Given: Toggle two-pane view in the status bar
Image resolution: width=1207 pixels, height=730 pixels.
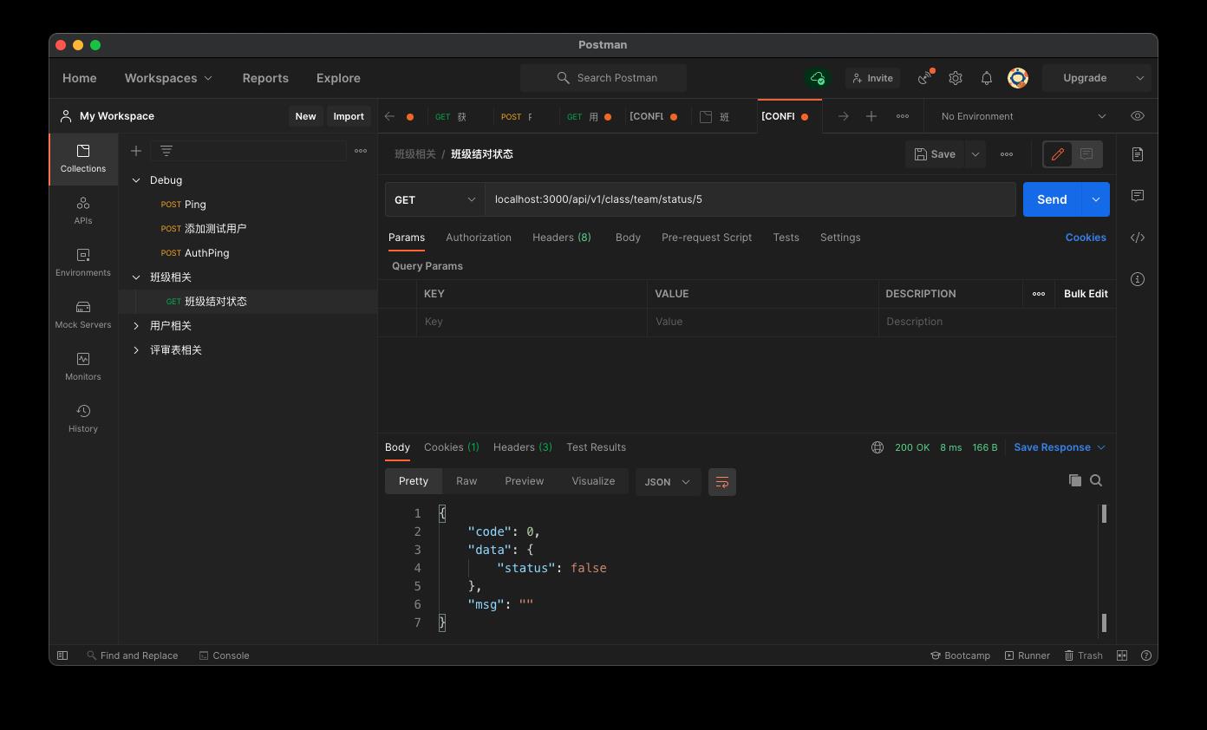Looking at the screenshot, I should tap(1122, 655).
